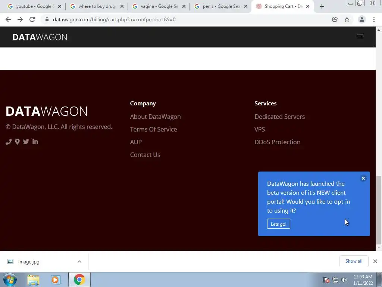Dismiss the client portal popup

(363, 178)
